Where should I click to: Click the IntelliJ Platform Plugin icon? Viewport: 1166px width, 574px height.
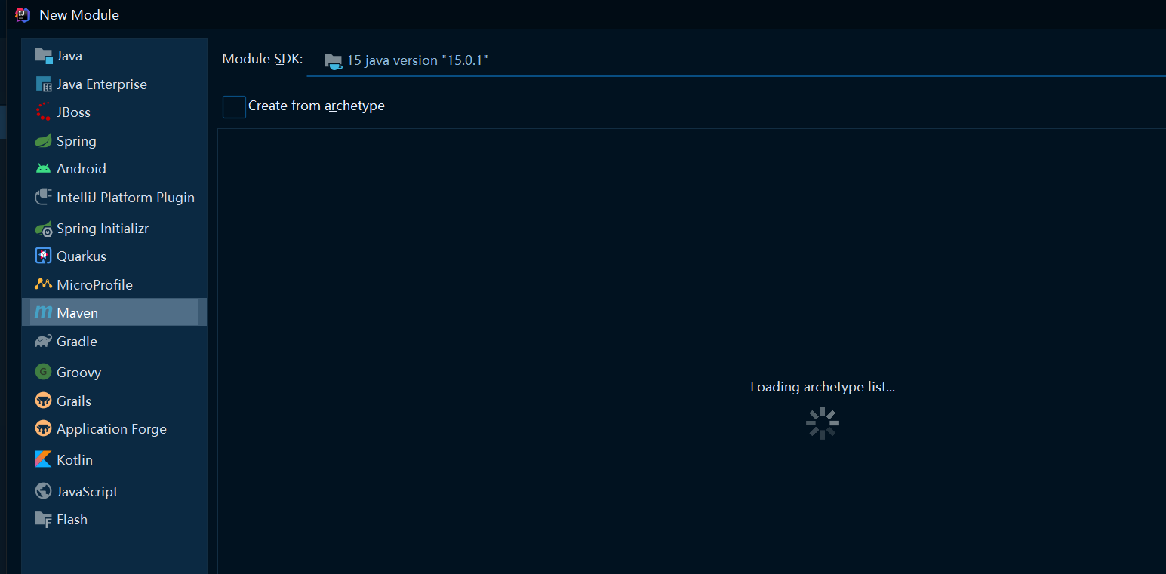click(x=44, y=197)
